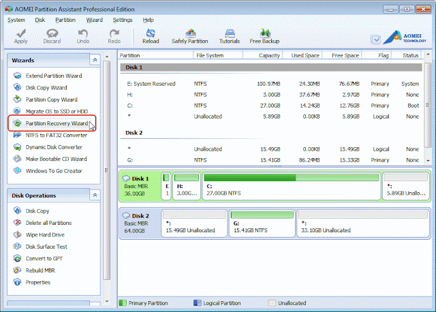
Task: Select the G: partition list row
Action: (271, 160)
